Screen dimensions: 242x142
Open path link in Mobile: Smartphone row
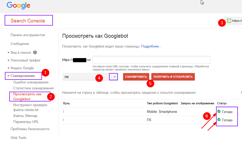tap(63, 112)
